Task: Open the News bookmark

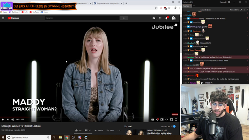Action: (x=44, y=12)
